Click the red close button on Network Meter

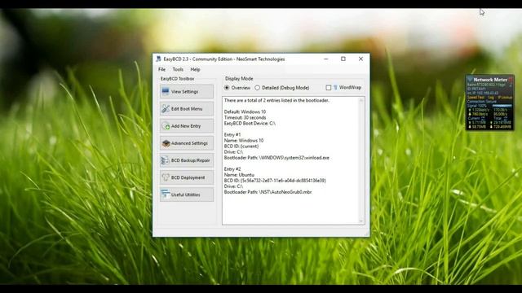click(x=511, y=80)
